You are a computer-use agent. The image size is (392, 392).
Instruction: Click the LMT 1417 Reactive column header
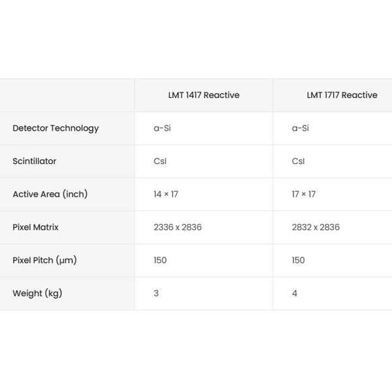click(204, 95)
